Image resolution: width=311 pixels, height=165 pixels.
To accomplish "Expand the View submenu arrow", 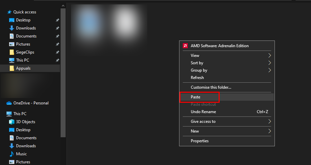I will click(269, 56).
